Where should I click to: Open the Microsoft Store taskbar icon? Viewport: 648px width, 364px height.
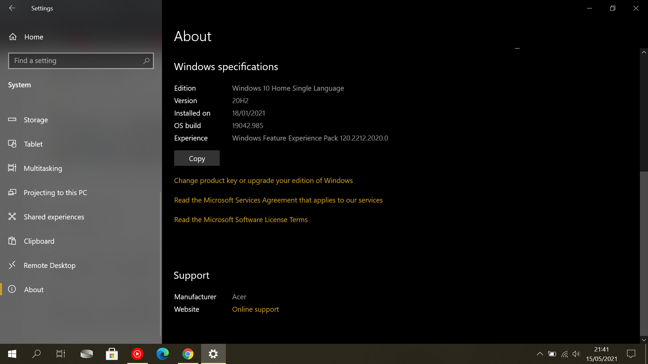(x=112, y=354)
